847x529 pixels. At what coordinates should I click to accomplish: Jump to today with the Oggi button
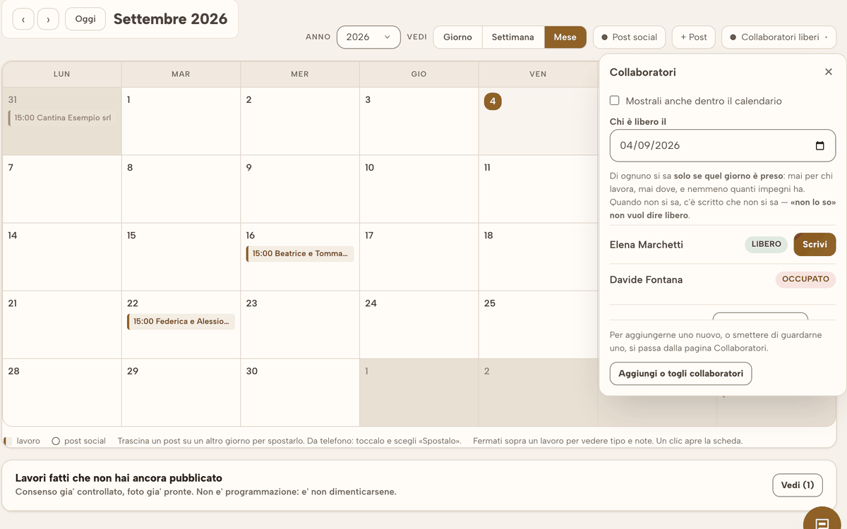point(85,19)
